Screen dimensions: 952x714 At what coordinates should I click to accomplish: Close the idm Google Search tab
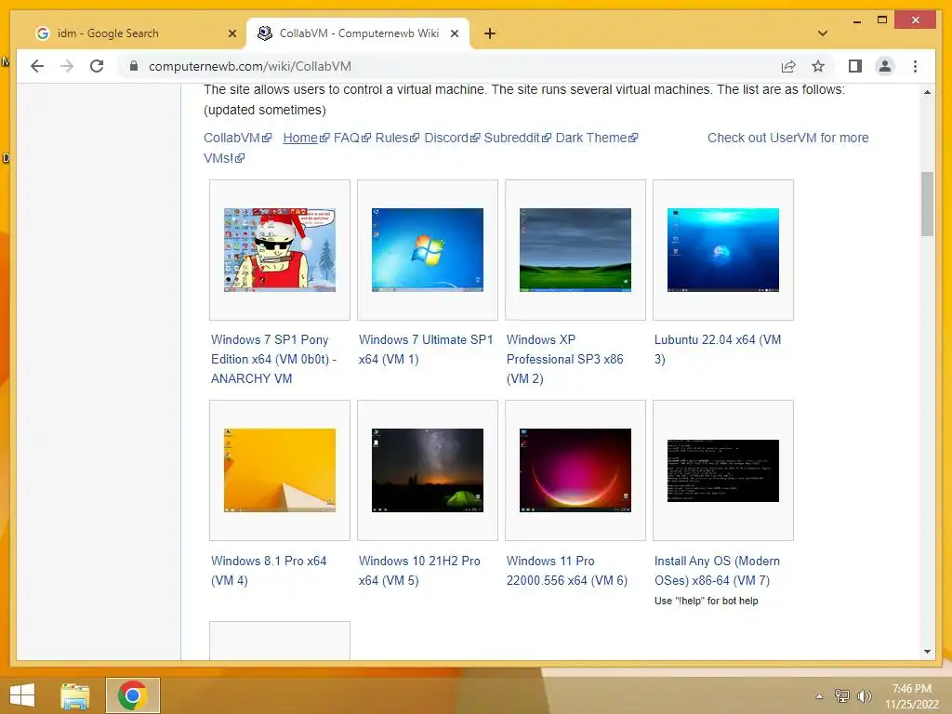231,33
